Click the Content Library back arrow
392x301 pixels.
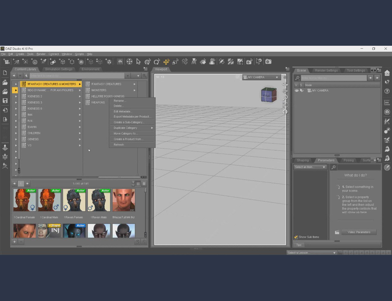click(14, 76)
